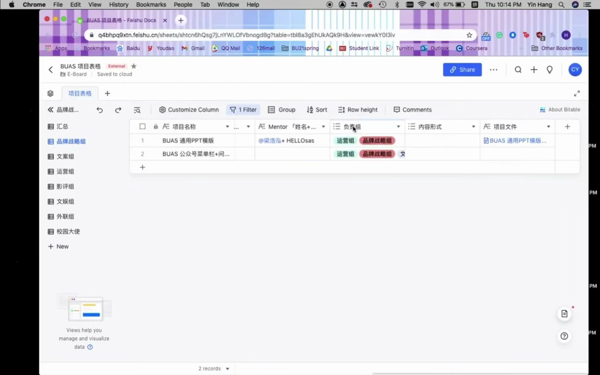Image resolution: width=600 pixels, height=375 pixels.
Task: Open the search icon in the document header
Action: click(518, 69)
